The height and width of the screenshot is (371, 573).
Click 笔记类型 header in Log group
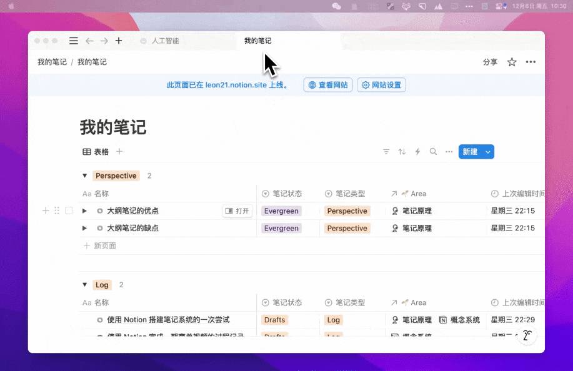[x=345, y=302]
